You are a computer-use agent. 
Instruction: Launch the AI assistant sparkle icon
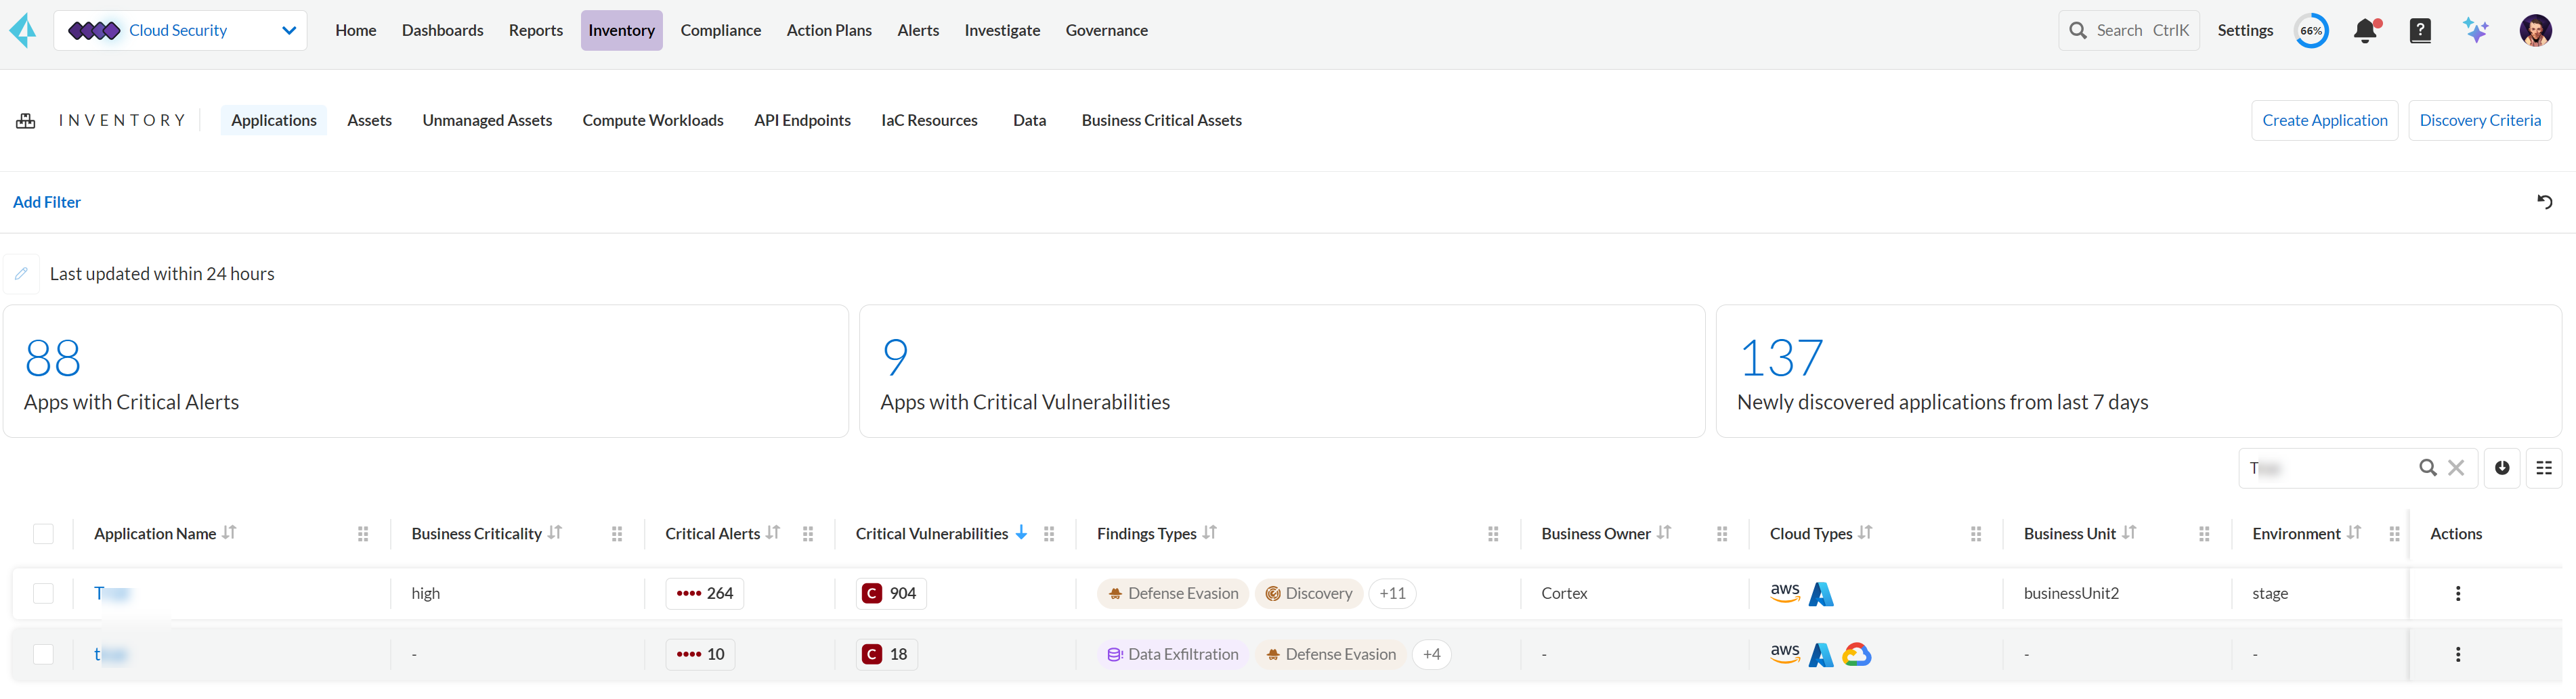click(2476, 31)
